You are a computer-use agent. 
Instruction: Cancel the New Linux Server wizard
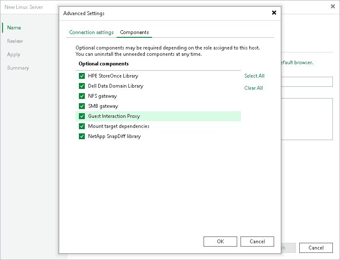click(x=316, y=247)
